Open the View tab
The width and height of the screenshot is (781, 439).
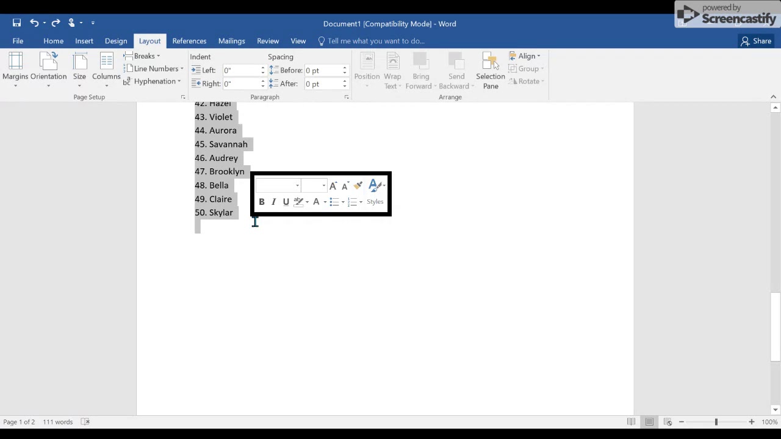298,41
